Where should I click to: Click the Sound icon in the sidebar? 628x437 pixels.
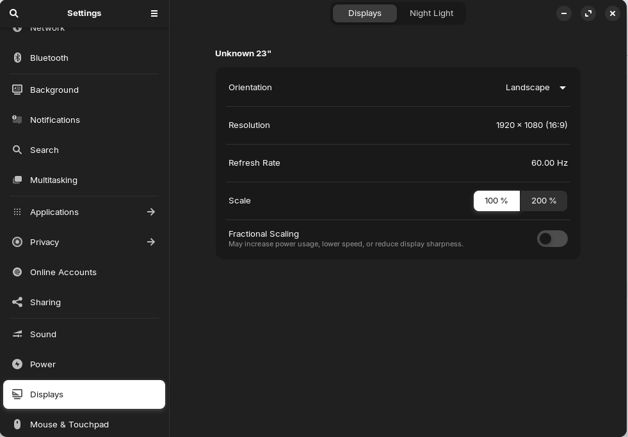point(17,334)
